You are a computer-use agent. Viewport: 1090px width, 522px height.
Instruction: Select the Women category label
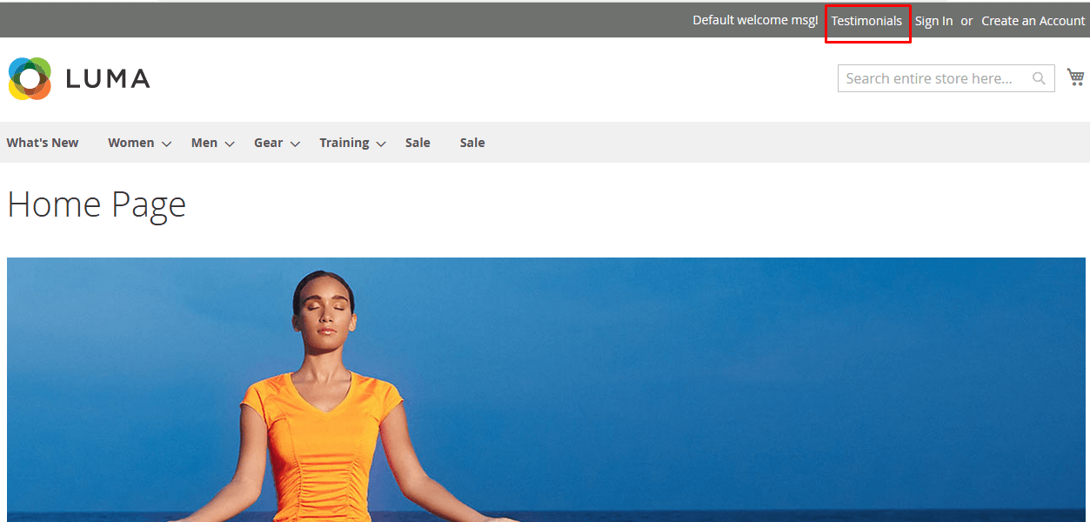pos(130,143)
